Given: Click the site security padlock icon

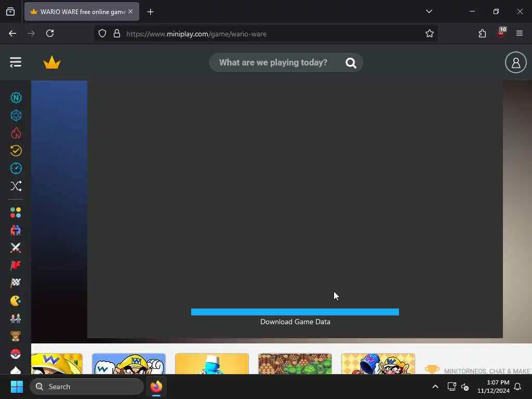Looking at the screenshot, I should coord(117,34).
